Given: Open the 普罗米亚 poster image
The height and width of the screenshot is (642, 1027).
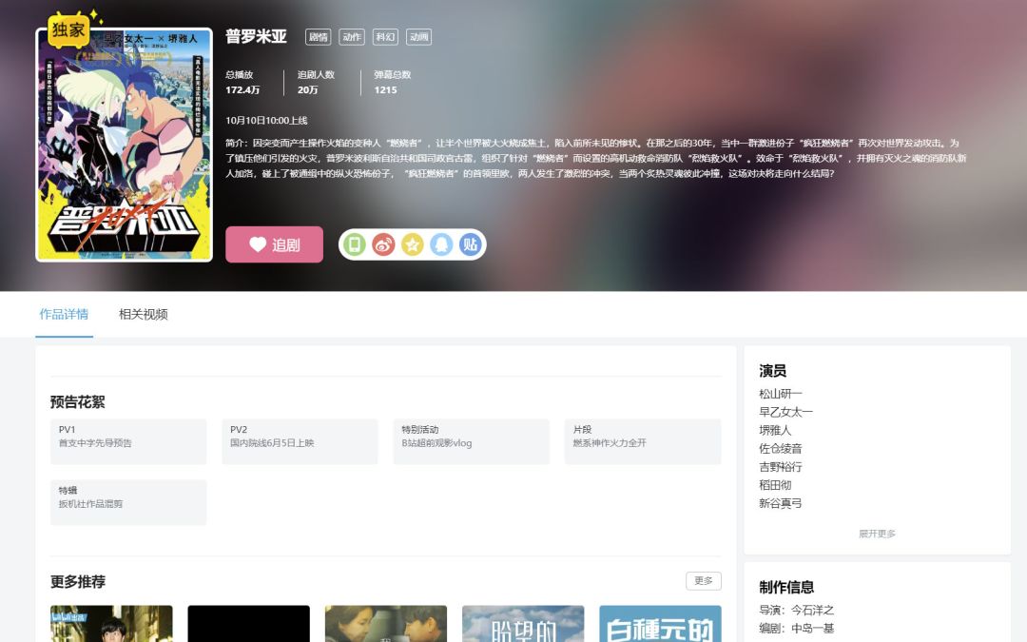Looking at the screenshot, I should pos(125,145).
